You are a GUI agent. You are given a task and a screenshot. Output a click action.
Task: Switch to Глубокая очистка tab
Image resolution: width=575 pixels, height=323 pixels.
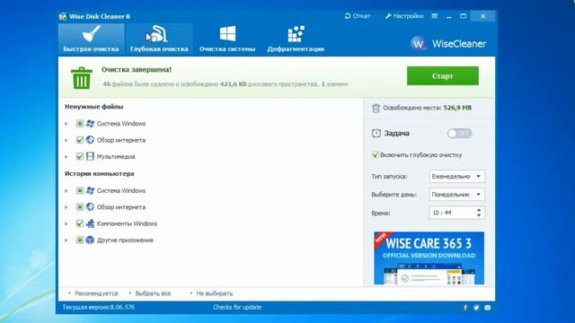pos(159,39)
